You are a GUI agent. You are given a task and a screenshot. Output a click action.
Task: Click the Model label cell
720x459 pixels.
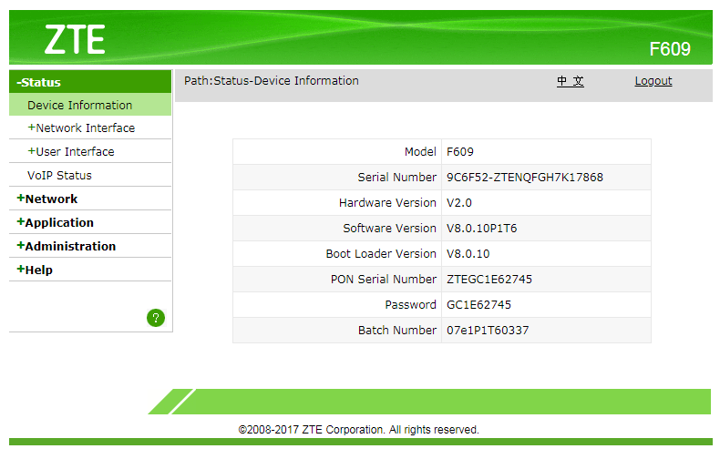point(337,152)
